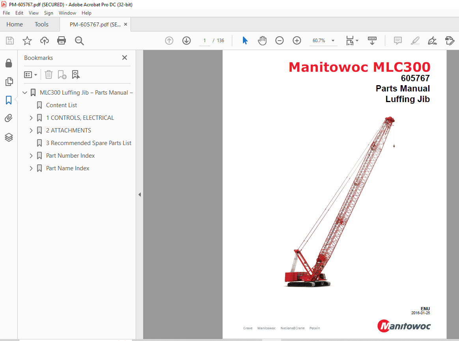Select Part Name Index bookmark label

[x=67, y=168]
